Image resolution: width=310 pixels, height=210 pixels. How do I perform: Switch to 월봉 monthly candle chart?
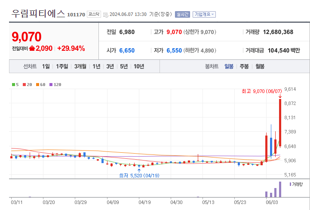point(260,66)
